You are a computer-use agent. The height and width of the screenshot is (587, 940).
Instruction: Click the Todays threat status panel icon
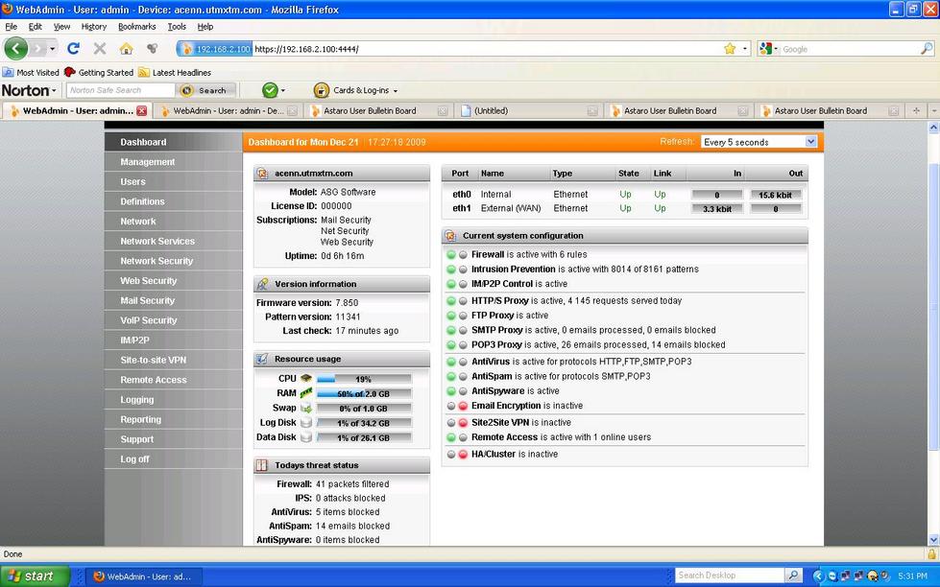(x=262, y=465)
